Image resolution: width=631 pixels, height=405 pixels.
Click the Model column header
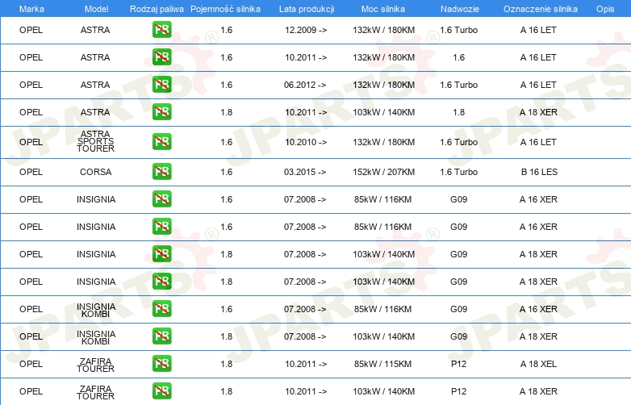(x=96, y=9)
